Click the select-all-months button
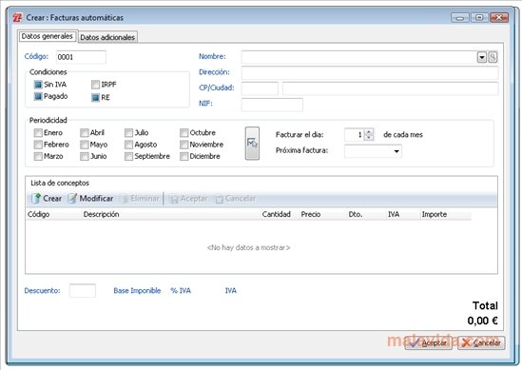The height and width of the screenshot is (370, 522). click(252, 144)
